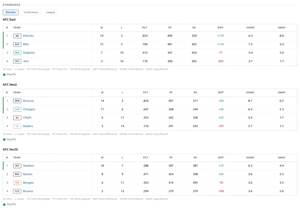This screenshot has width=300, height=208.
Task: Click the LV team badge
Action: tap(17, 126)
